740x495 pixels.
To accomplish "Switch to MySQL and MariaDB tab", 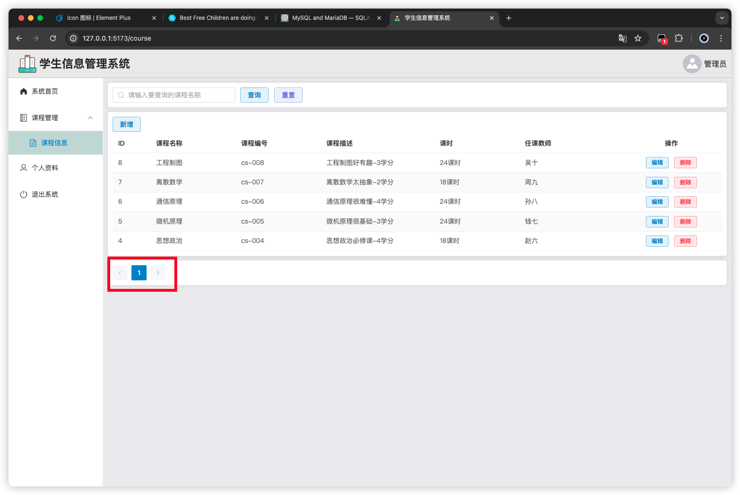I will click(331, 18).
